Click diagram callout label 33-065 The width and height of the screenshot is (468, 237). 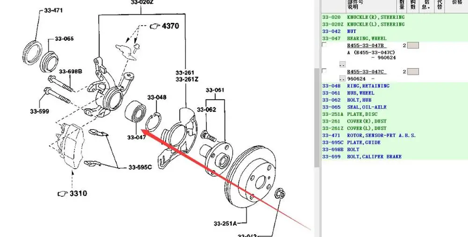click(64, 39)
